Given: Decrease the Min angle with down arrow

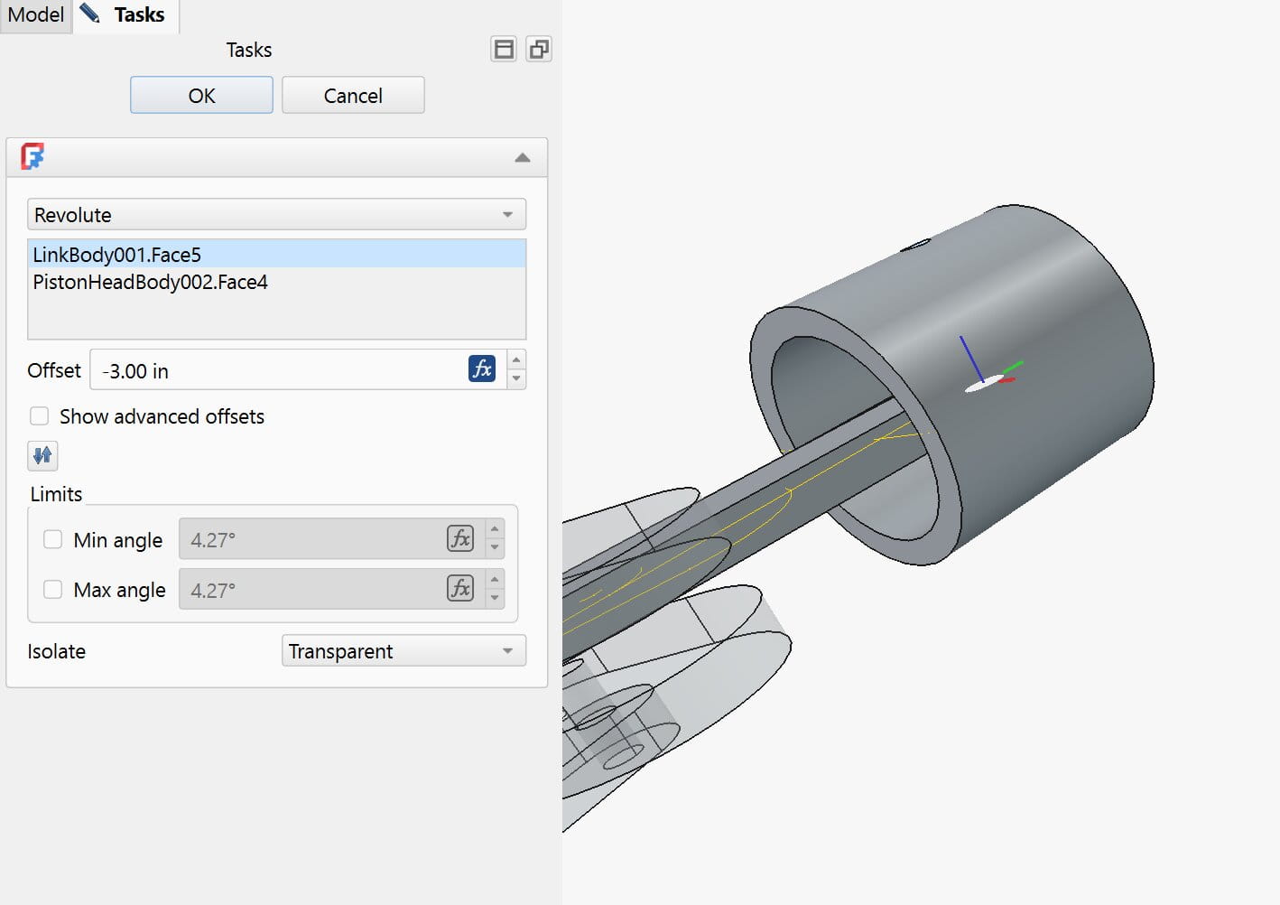Looking at the screenshot, I should coord(495,549).
